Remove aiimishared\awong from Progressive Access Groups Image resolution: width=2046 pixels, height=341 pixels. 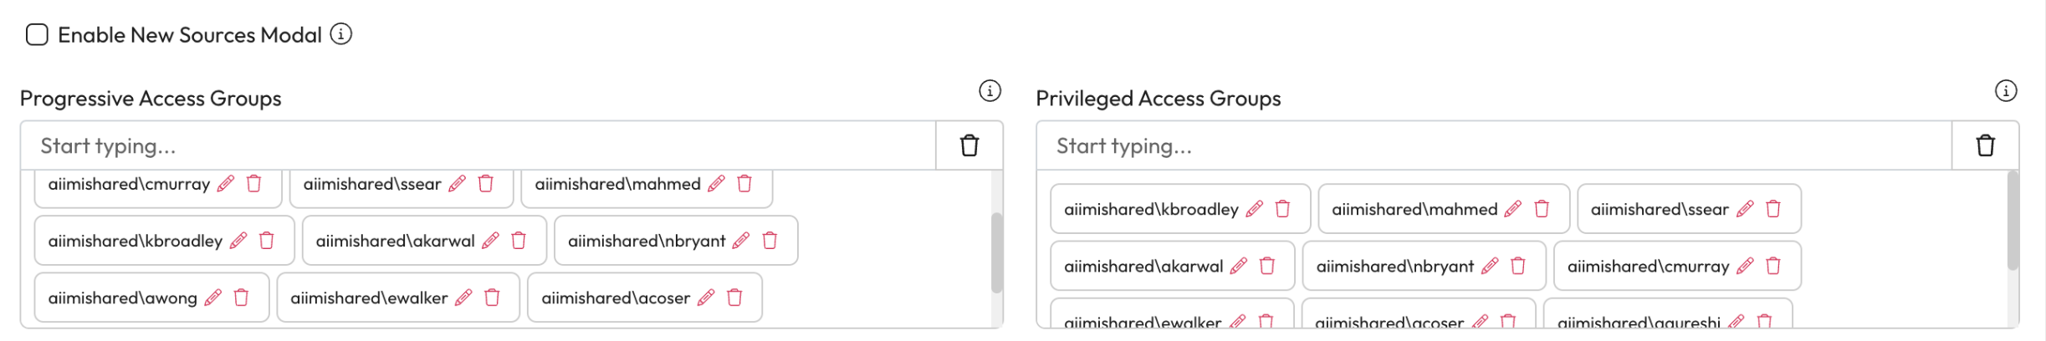[242, 298]
